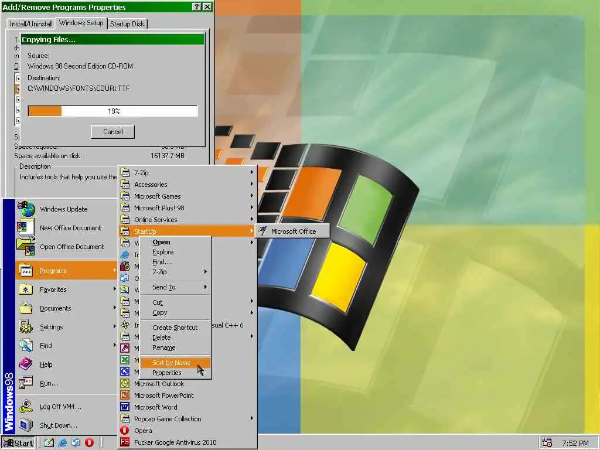Click Log Off VM4... entry
This screenshot has width=600, height=450.
(67, 407)
